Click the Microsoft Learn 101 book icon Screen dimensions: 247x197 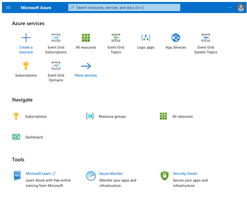[17, 176]
